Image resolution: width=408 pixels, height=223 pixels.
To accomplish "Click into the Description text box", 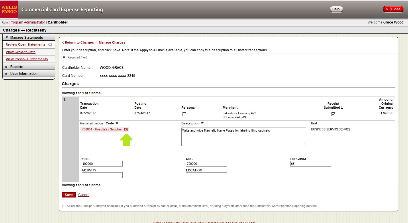I will (x=244, y=137).
